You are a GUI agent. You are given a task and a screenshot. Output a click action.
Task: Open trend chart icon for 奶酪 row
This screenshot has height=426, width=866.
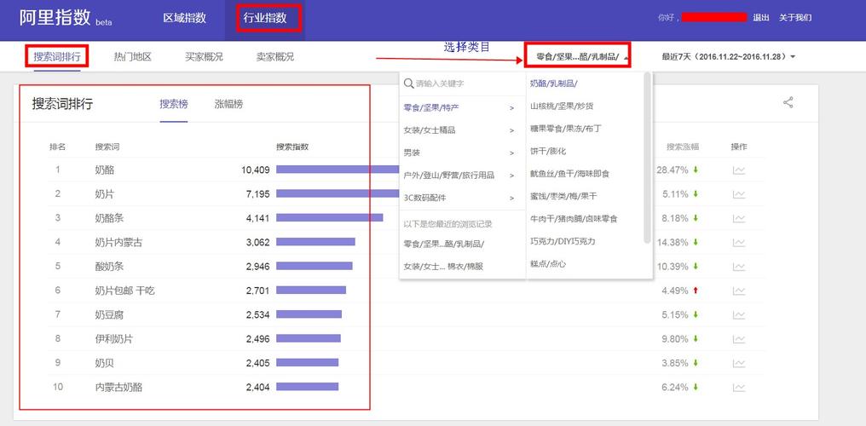click(738, 170)
